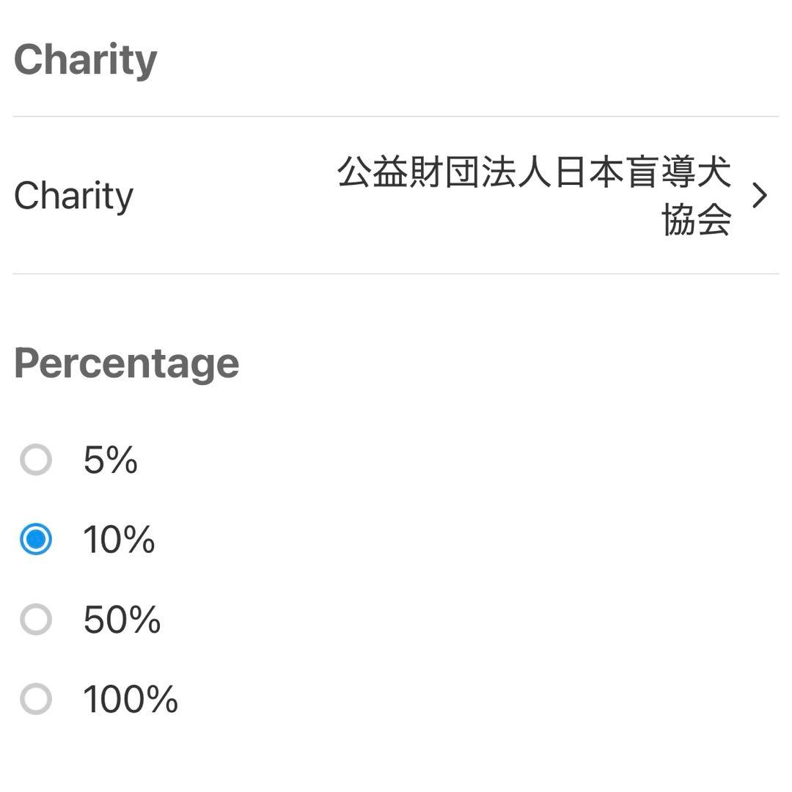This screenshot has width=792, height=792.
Task: Open the 公益財団法人日本盲導犬 charity name
Action: click(534, 173)
